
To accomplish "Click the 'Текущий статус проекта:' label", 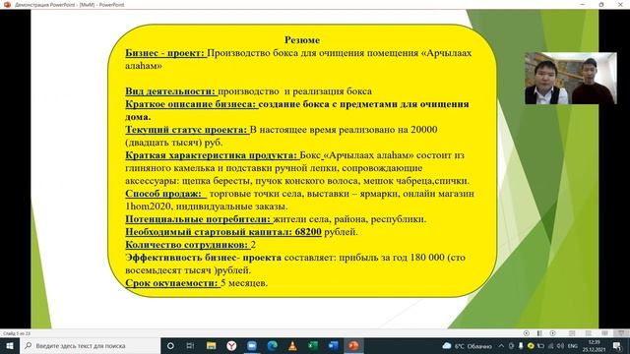I will (186, 130).
